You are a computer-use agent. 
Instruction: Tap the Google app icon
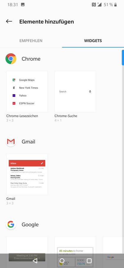click(11, 224)
